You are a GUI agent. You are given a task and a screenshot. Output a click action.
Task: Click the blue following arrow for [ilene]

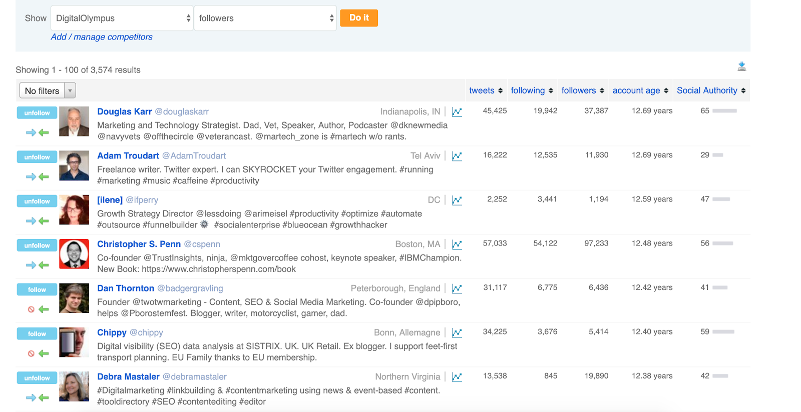(31, 221)
